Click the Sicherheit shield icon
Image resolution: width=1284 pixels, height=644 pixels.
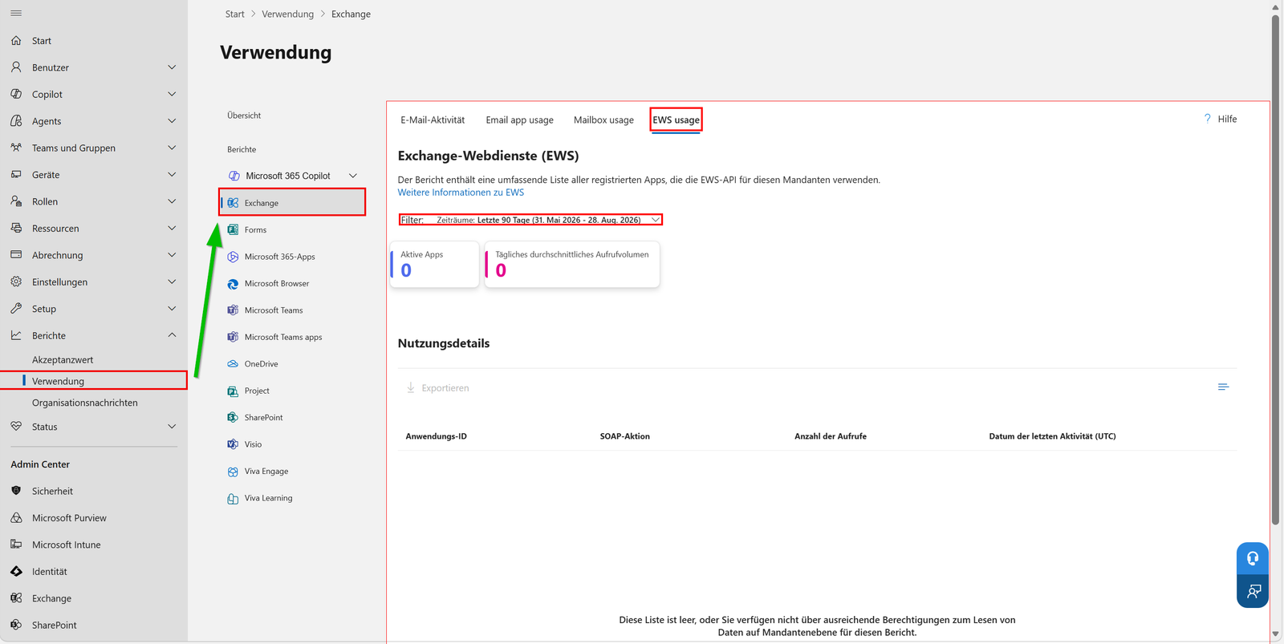tap(16, 491)
